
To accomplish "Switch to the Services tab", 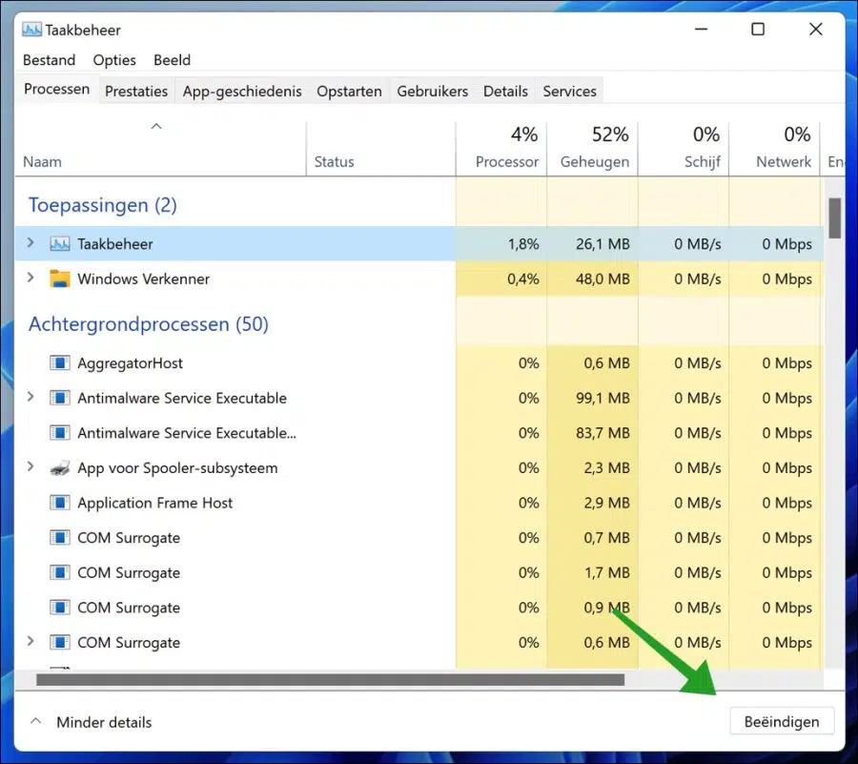I will coord(569,92).
